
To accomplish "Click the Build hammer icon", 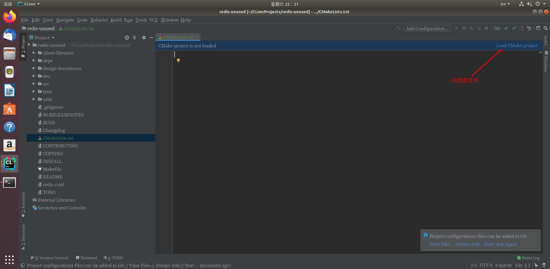I will 398,28.
